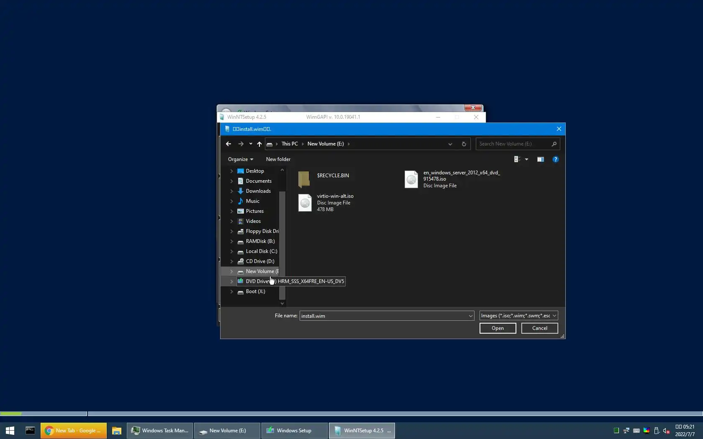This screenshot has width=703, height=439.
Task: Refresh the New Volume (E:) folder view
Action: tap(464, 144)
